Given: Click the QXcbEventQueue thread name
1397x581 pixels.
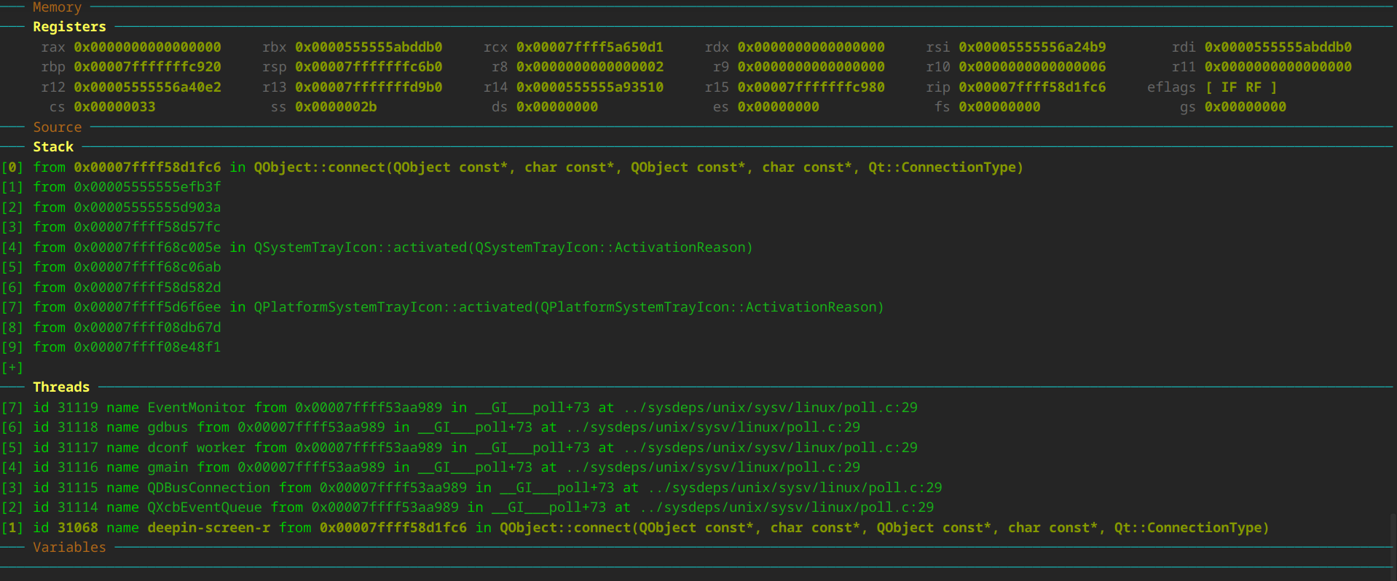Looking at the screenshot, I should pyautogui.click(x=205, y=507).
